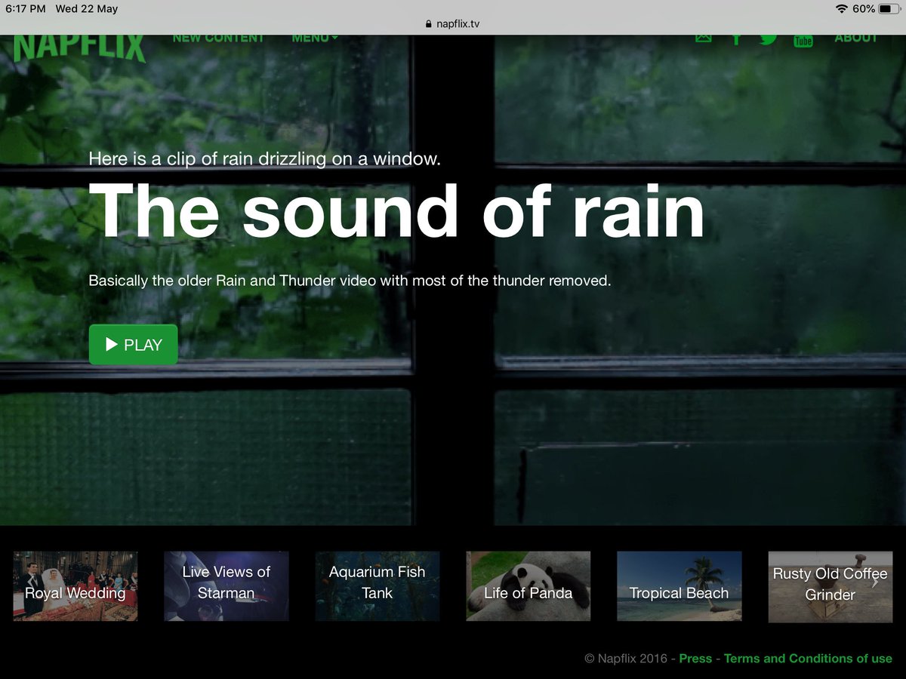Tap the Safari padlock security icon
This screenshot has width=906, height=679.
[430, 23]
